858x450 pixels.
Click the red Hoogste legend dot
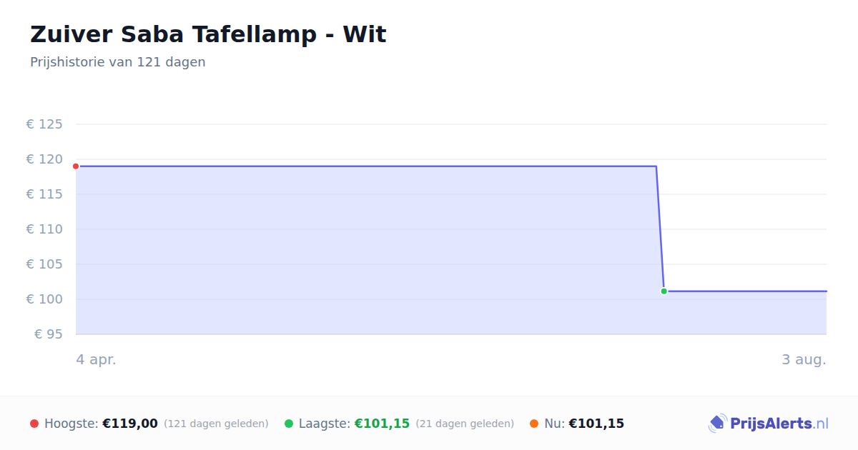tap(34, 424)
